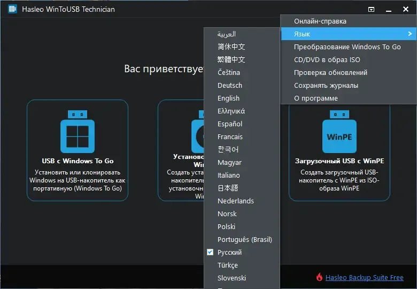Click the USB с Windows To Go heading

[x=78, y=161]
